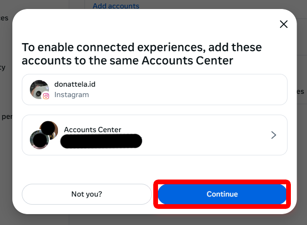The height and width of the screenshot is (225, 307).
Task: Click the upper Accounts Center avatar
Action: [x=48, y=129]
